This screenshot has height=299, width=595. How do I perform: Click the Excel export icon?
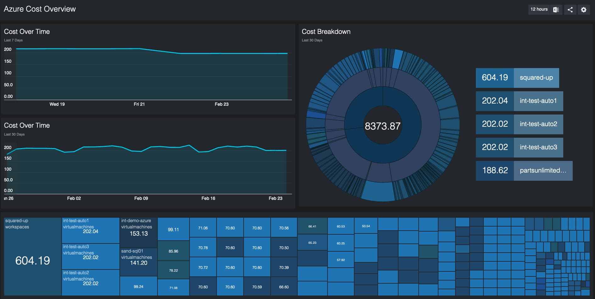pos(556,9)
